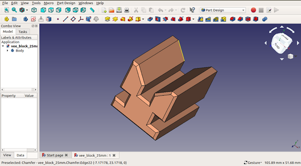Create a new sketch
The width and height of the screenshot is (301, 166).
(33, 19)
